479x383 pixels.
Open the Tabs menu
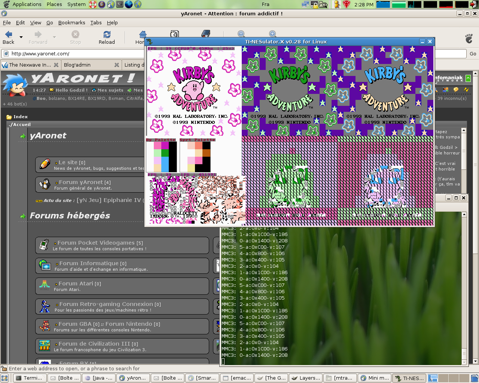click(x=96, y=22)
